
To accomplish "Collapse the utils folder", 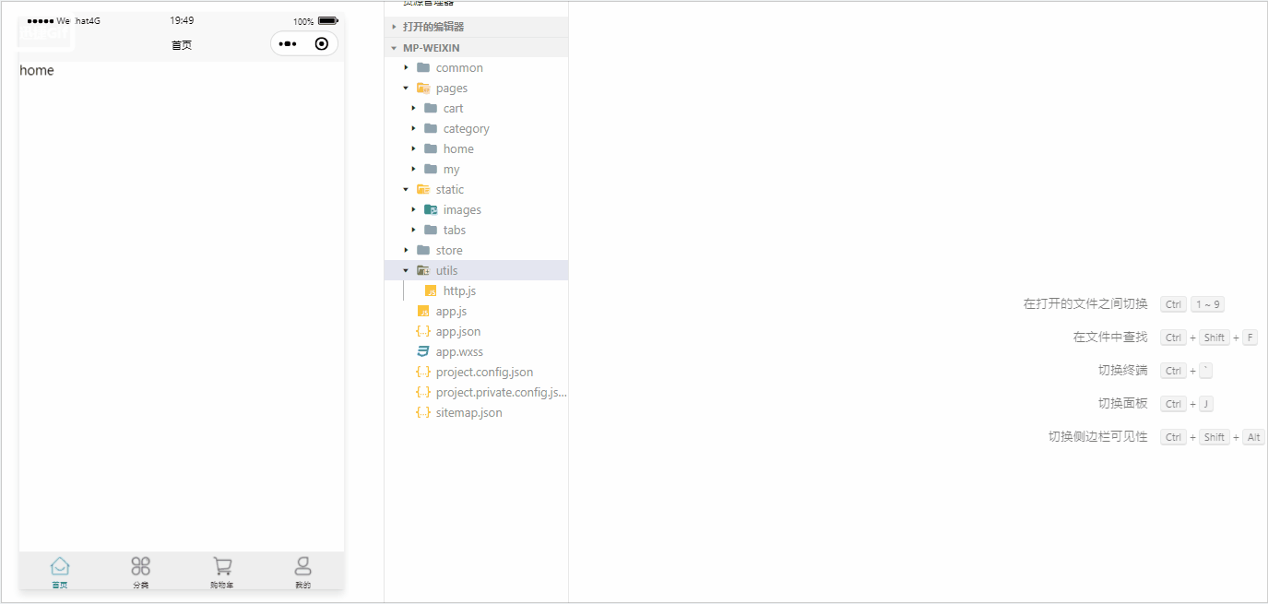I will (476, 270).
